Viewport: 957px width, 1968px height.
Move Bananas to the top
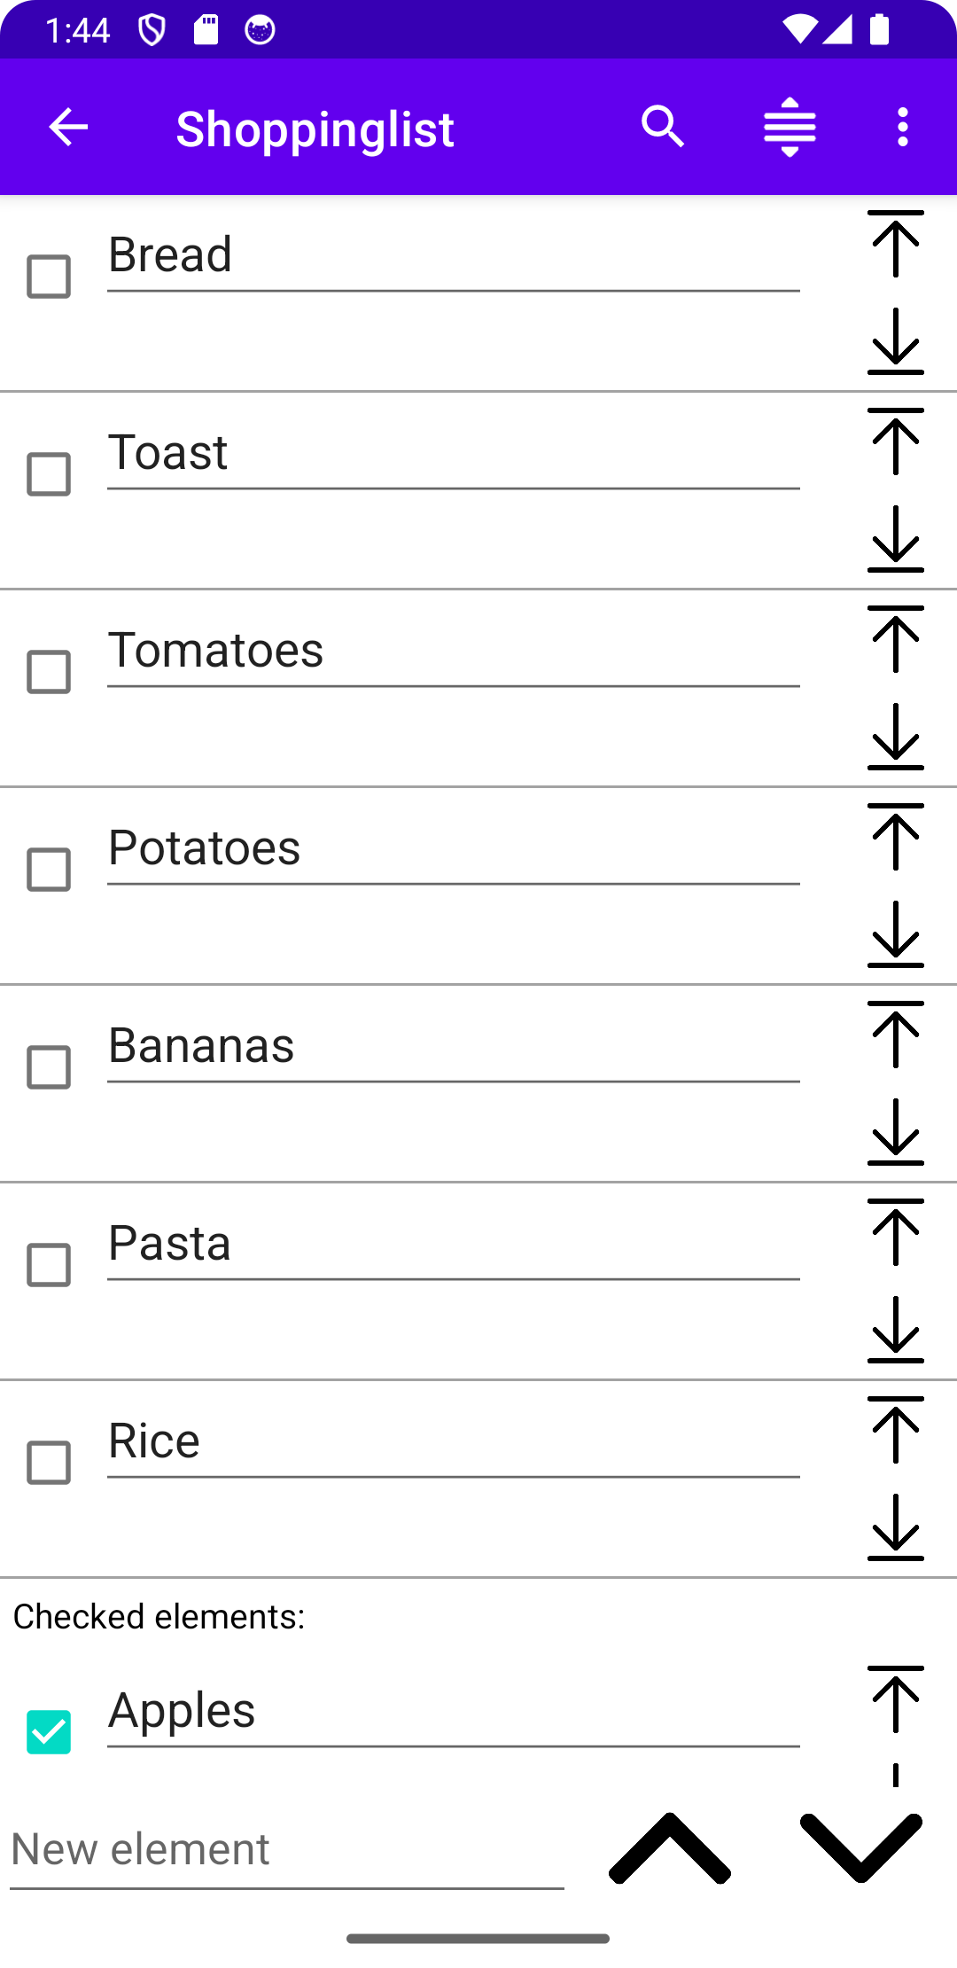click(x=895, y=1035)
